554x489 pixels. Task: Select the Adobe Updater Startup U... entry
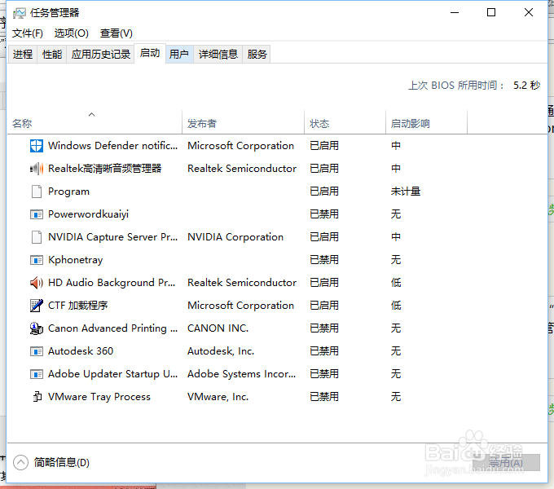pos(112,374)
